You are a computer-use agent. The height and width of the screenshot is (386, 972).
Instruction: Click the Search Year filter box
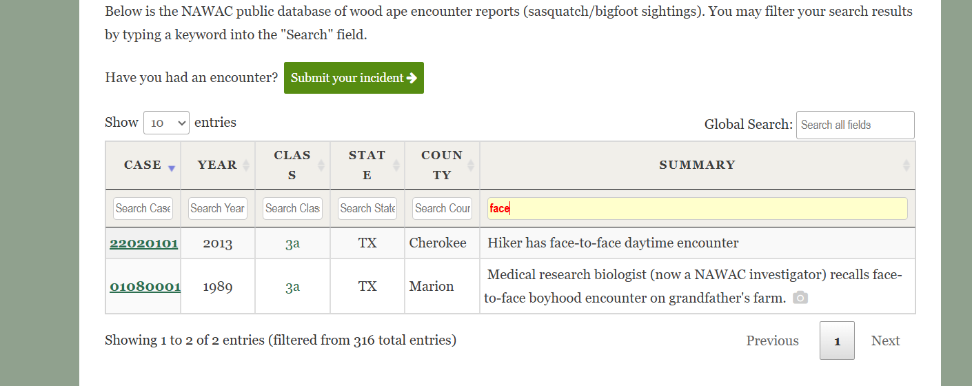coord(218,208)
